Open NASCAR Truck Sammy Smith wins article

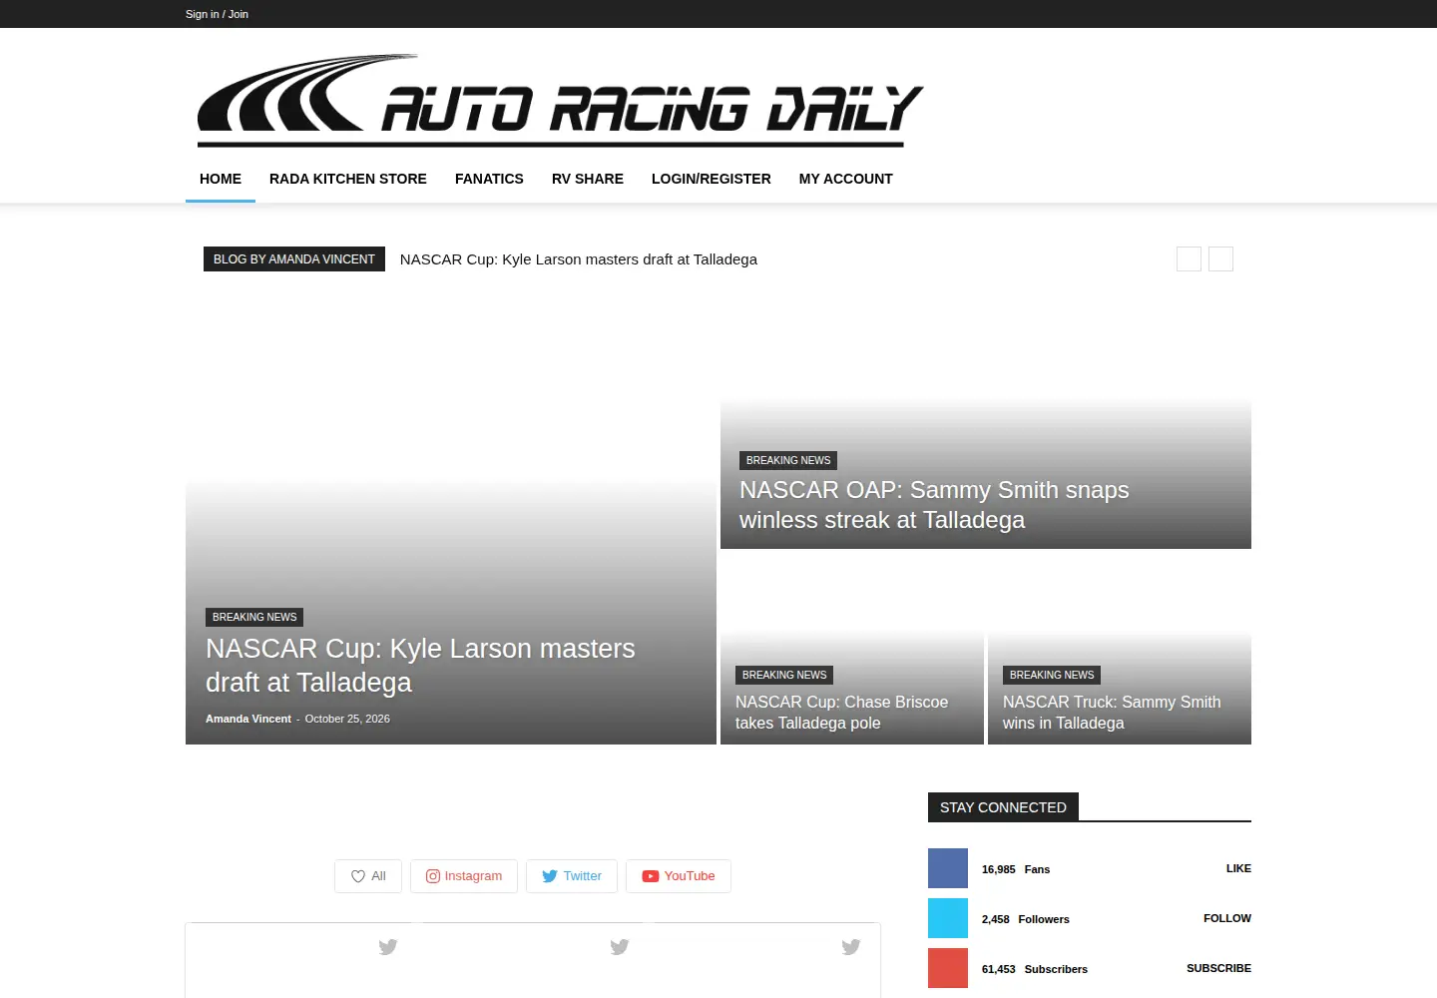(x=1112, y=713)
